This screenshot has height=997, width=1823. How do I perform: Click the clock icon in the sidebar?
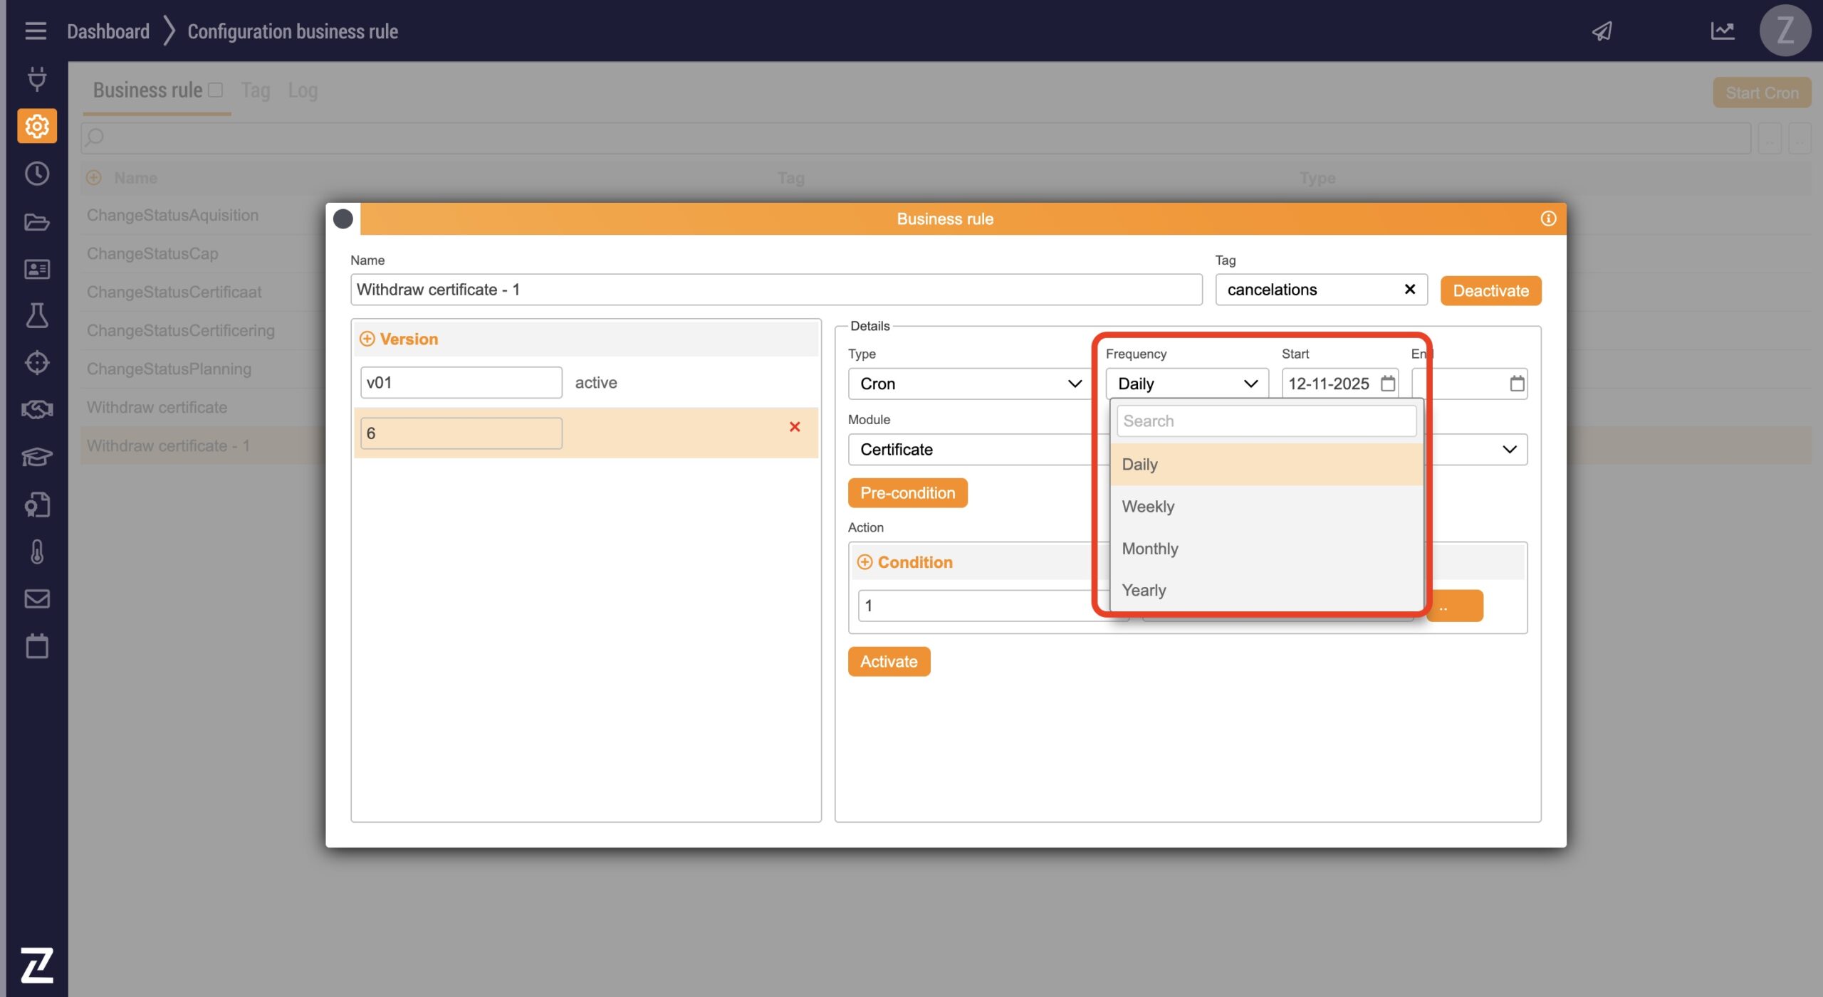pyautogui.click(x=37, y=174)
